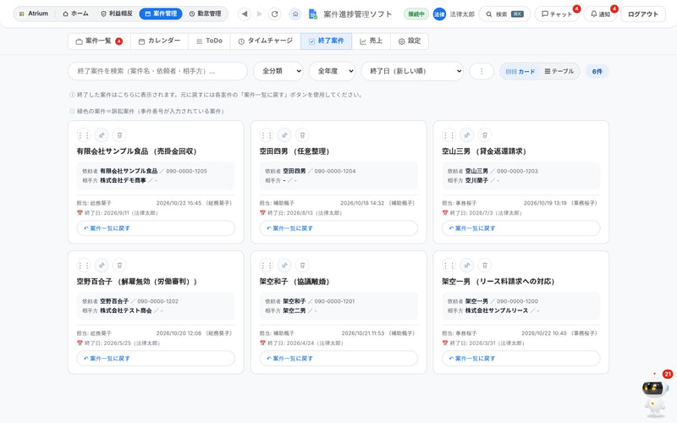Click the ログアウト button
The image size is (677, 423).
click(x=643, y=14)
